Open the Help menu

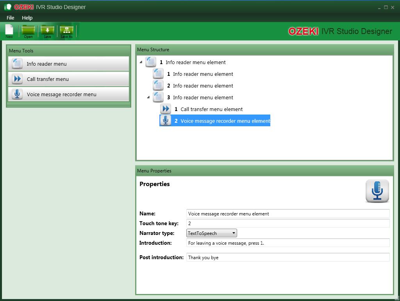click(27, 18)
